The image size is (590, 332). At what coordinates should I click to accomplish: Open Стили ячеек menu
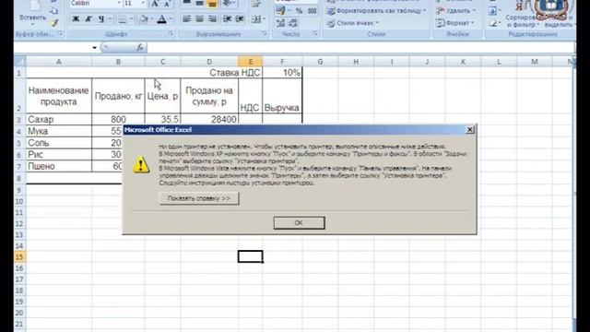pos(352,23)
